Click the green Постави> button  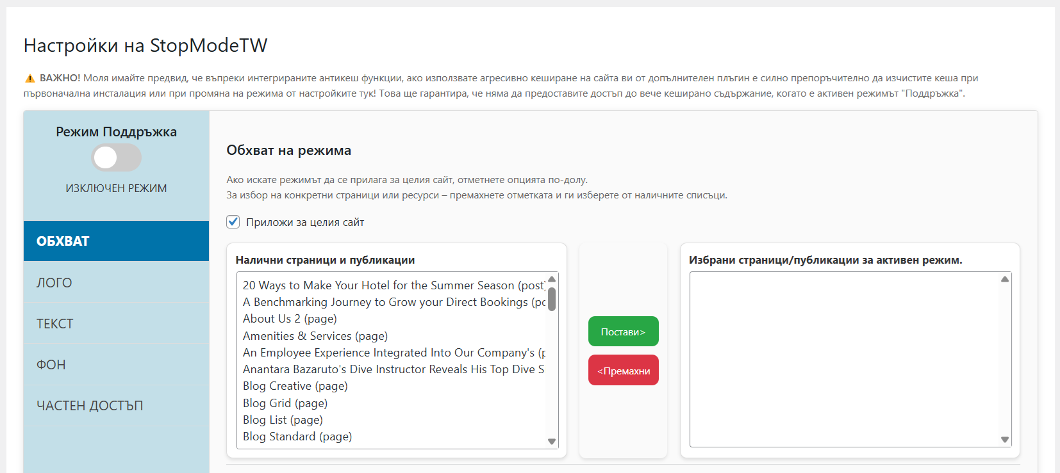(624, 332)
